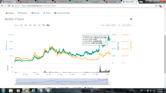Viewport: 166px width, 93px height.
Task: Show hidden tray icons arrow
Action: 145,91
